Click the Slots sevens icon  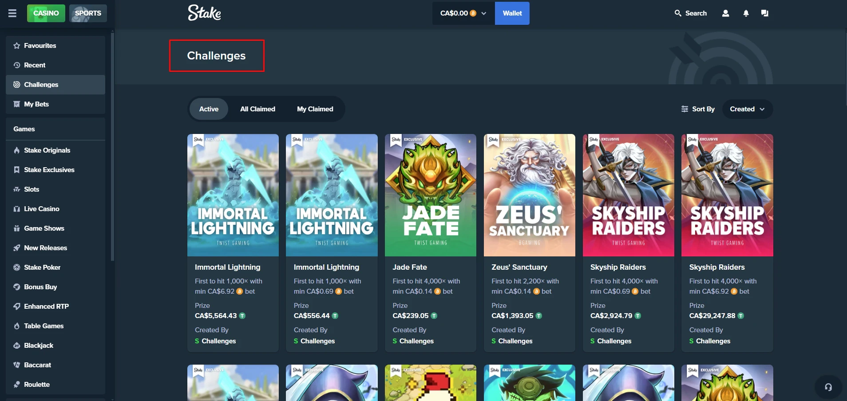[x=17, y=189]
